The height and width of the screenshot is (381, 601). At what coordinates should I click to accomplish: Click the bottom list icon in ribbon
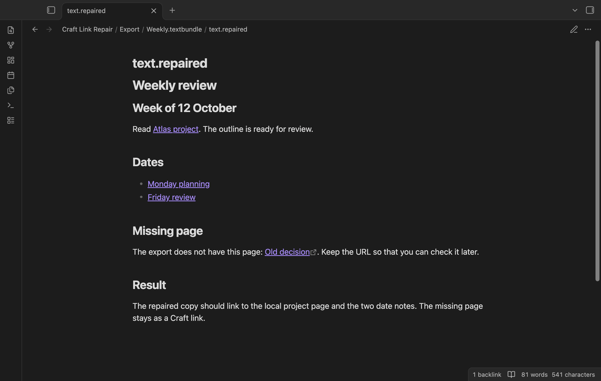[x=11, y=120]
